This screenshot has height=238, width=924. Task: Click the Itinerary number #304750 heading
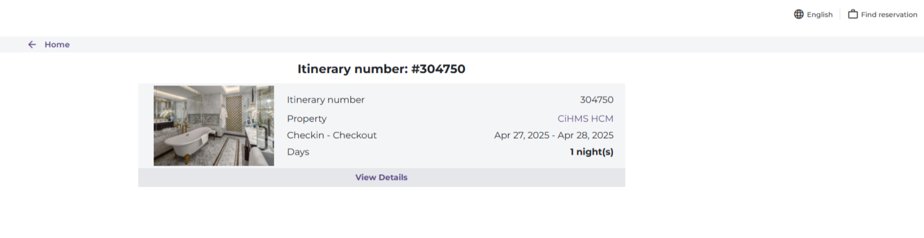coord(381,69)
